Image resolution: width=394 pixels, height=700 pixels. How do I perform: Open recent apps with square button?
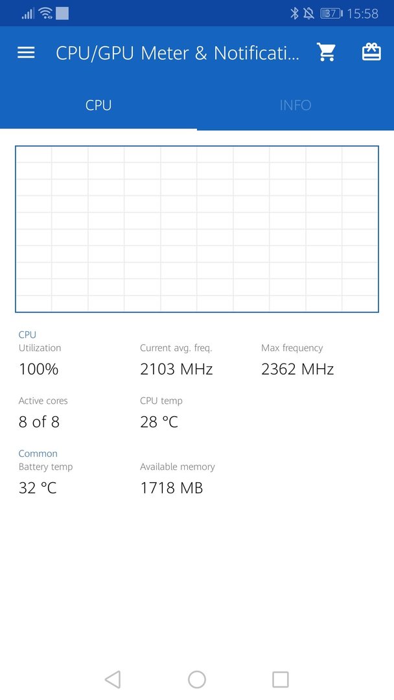coord(280,679)
